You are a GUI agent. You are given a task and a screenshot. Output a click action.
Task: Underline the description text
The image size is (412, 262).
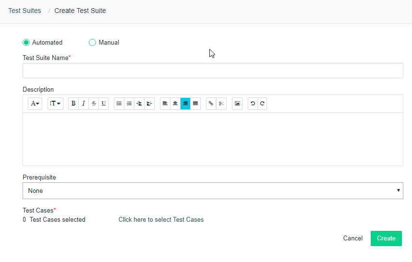104,104
